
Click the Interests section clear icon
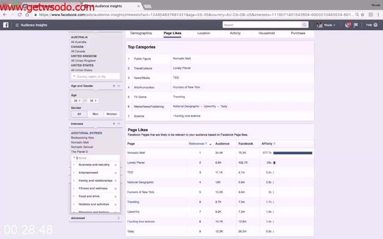coord(114,124)
